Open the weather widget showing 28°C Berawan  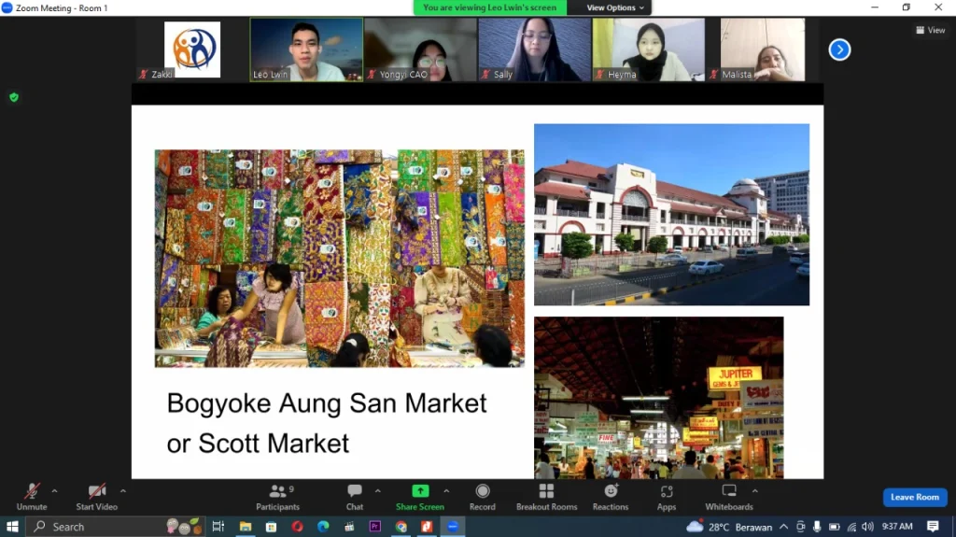tap(729, 527)
